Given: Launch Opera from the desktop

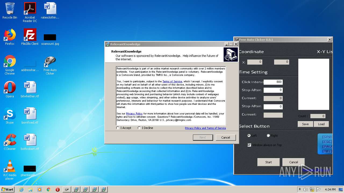Looking at the screenshot, I should pyautogui.click(x=10, y=90).
